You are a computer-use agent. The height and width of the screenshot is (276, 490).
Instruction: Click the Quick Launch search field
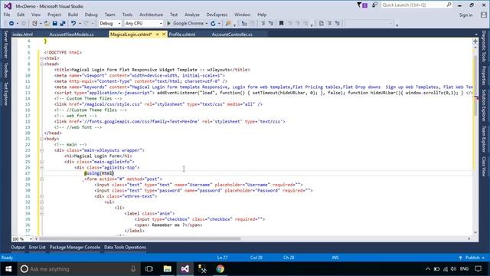tap(416, 5)
